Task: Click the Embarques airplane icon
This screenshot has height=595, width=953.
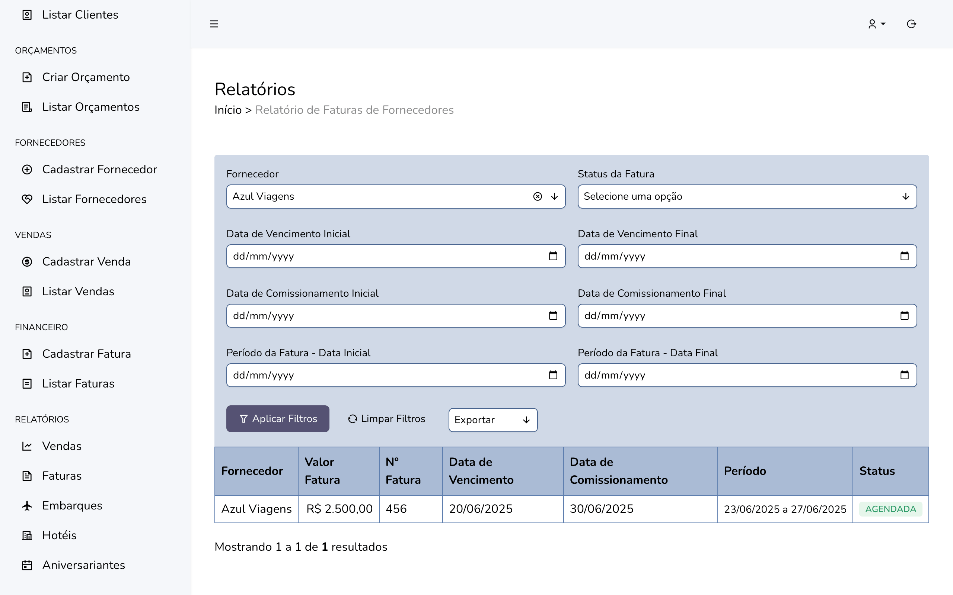Action: pos(27,506)
